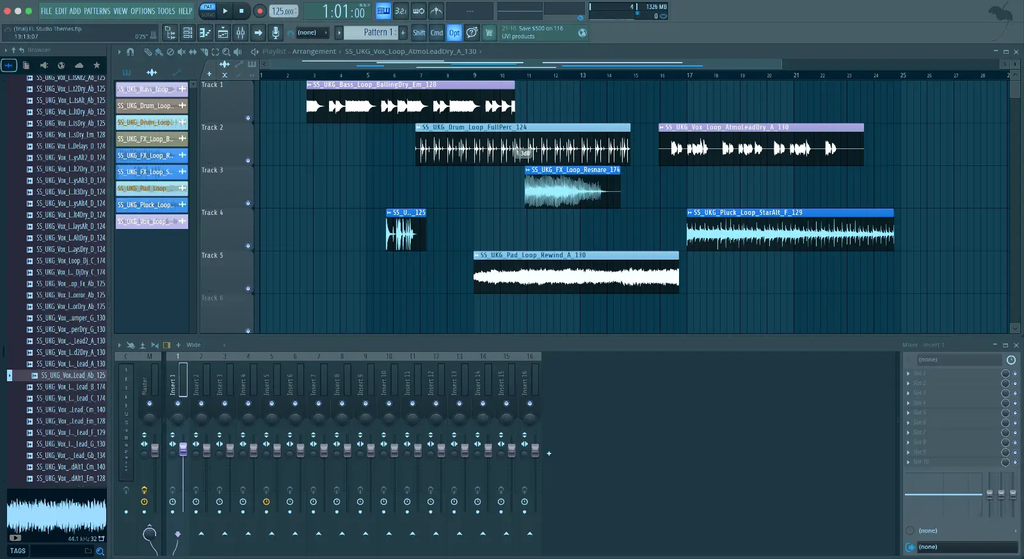Viewport: 1024px width, 559px height.
Task: Add a new pattern with the plus button
Action: click(403, 33)
